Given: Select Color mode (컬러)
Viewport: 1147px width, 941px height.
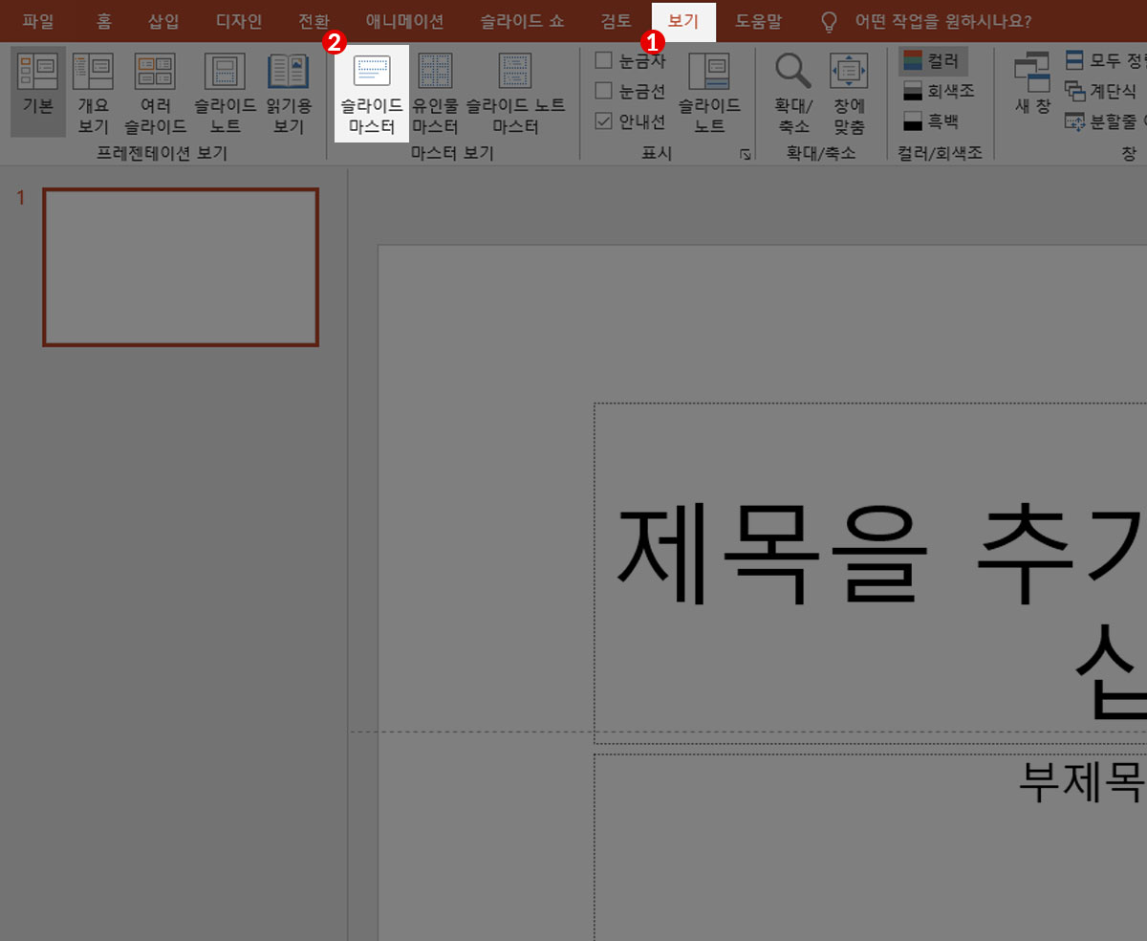Looking at the screenshot, I should click(933, 61).
